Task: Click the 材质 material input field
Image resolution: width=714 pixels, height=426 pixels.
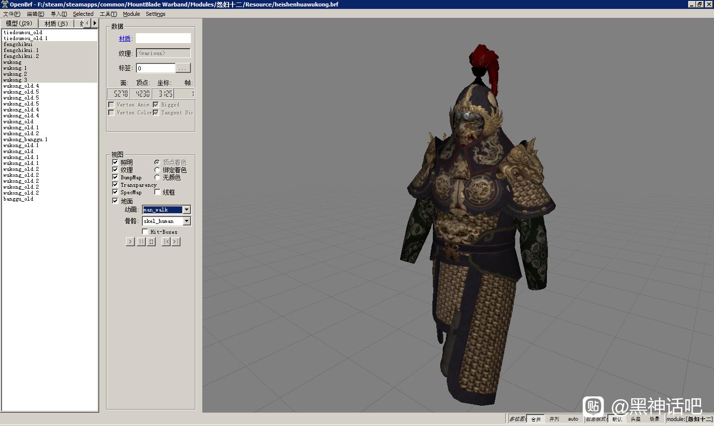Action: [x=163, y=38]
